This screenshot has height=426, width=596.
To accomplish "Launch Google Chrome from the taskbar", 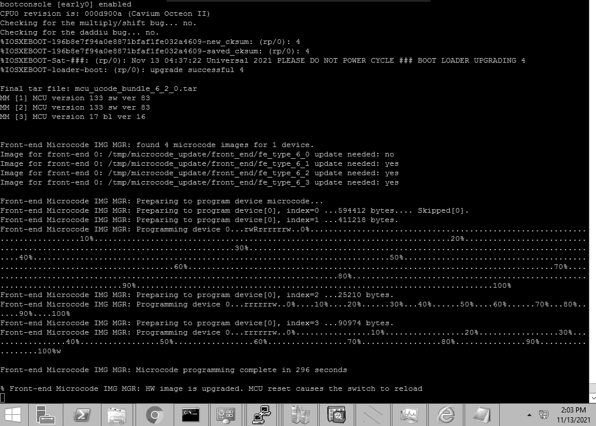I will pos(154,415).
